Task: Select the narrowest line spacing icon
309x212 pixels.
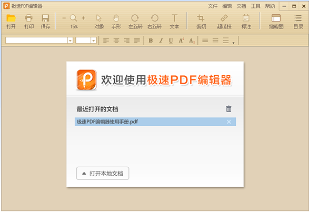Action: (205, 41)
